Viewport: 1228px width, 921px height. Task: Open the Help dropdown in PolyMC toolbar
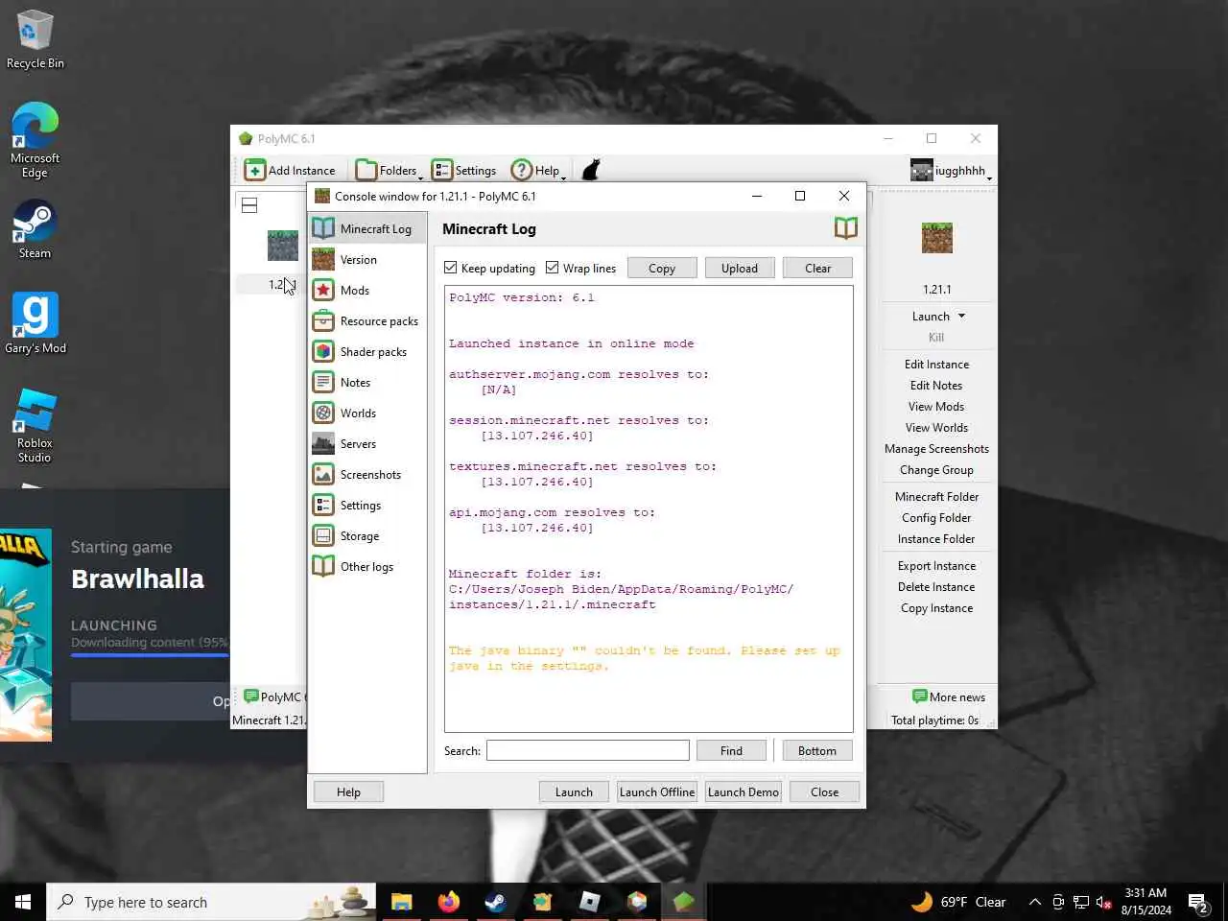click(538, 170)
